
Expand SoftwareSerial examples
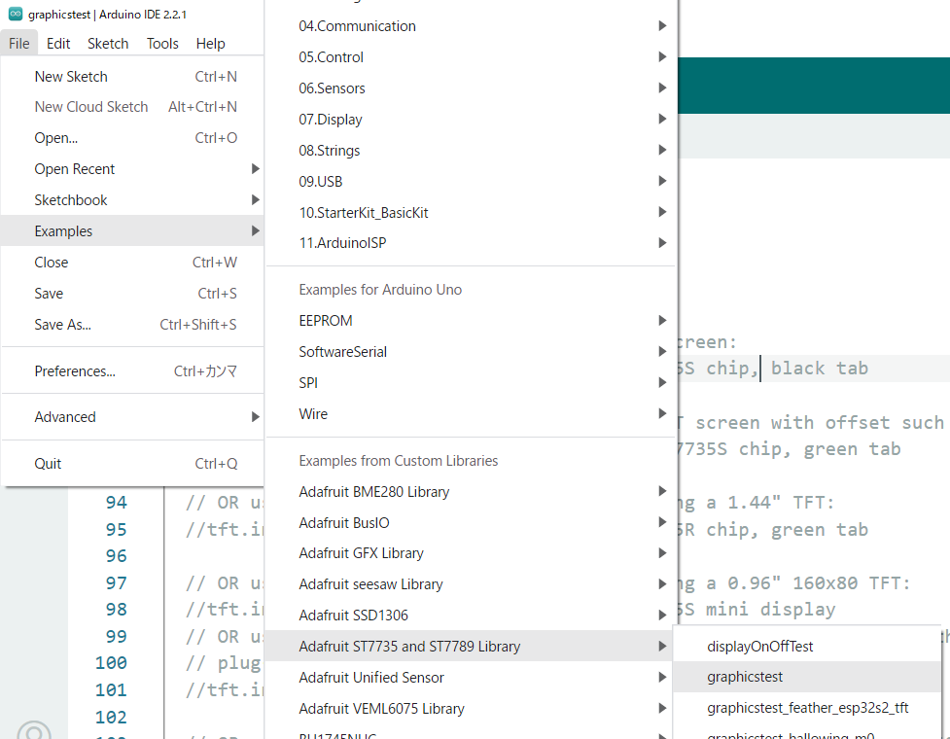(x=471, y=351)
